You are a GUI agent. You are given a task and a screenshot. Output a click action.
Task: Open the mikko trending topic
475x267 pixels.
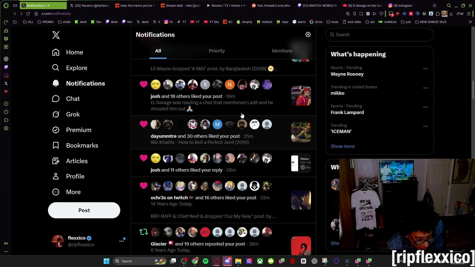click(x=337, y=93)
